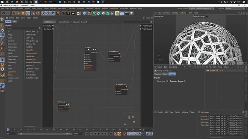The image size is (248, 139).
Task: Select the Geometry Op.2 node
Action: (x=121, y=89)
